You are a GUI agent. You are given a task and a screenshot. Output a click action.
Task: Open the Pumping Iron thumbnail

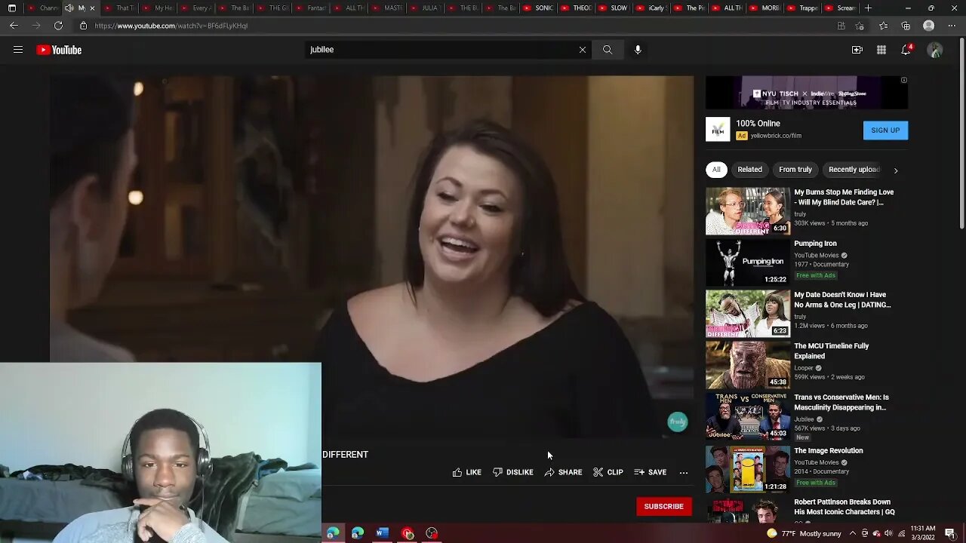point(748,262)
